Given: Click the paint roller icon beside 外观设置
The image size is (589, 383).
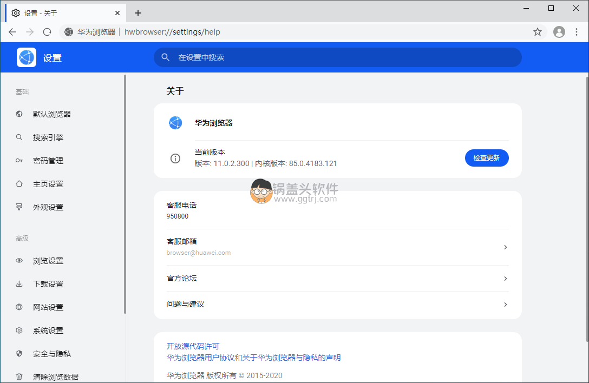Looking at the screenshot, I should [x=19, y=207].
